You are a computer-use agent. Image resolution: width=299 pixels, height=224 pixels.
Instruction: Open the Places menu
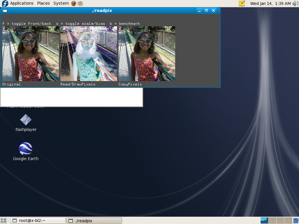pyautogui.click(x=43, y=3)
